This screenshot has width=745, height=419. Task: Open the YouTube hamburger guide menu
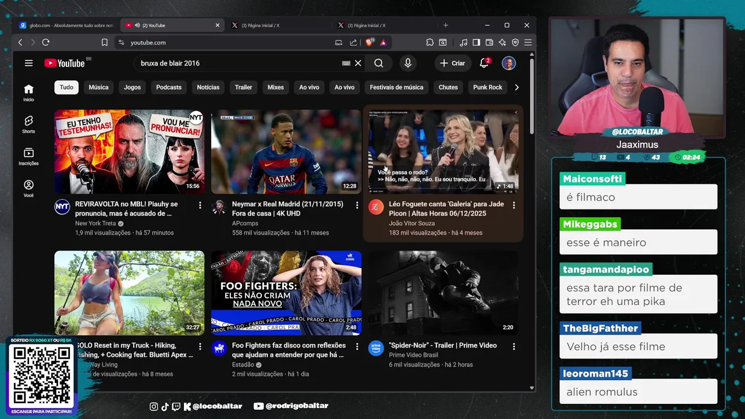click(x=29, y=63)
